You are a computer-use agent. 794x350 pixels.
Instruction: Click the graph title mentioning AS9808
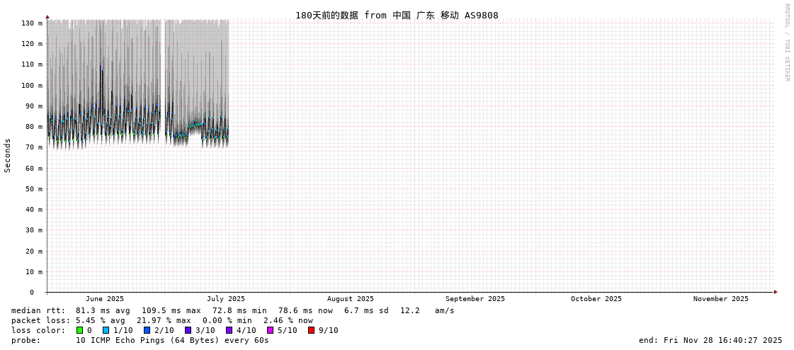[397, 15]
